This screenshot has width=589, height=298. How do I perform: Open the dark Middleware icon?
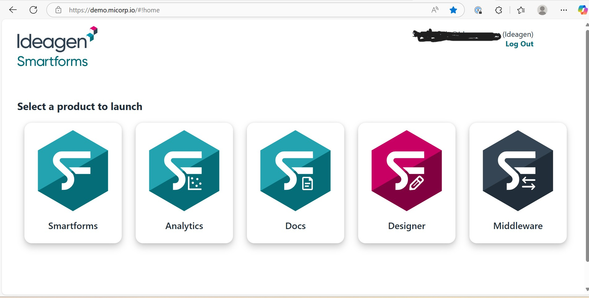pyautogui.click(x=518, y=171)
